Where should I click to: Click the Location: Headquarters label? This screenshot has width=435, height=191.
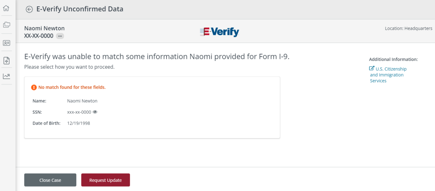click(x=408, y=28)
